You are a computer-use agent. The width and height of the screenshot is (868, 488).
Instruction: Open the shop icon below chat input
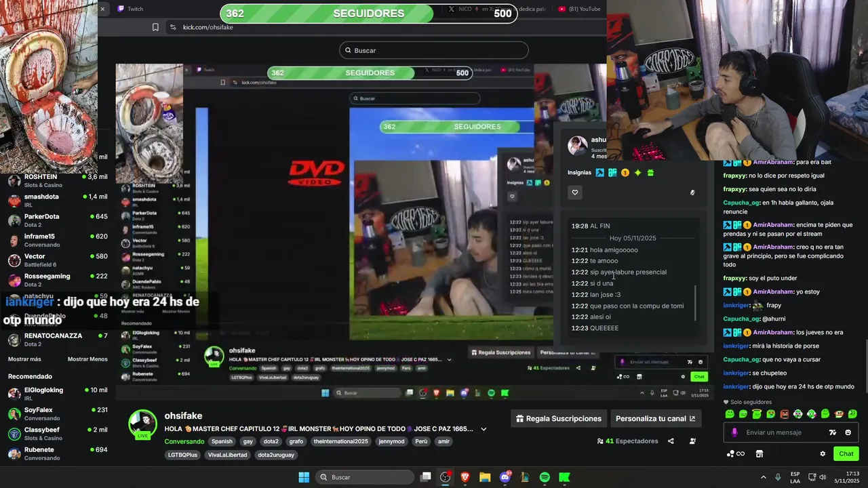click(759, 453)
